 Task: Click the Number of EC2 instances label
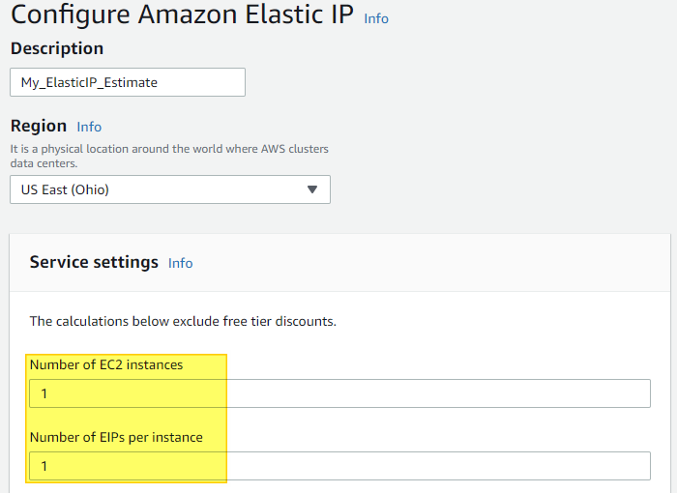[x=106, y=364]
